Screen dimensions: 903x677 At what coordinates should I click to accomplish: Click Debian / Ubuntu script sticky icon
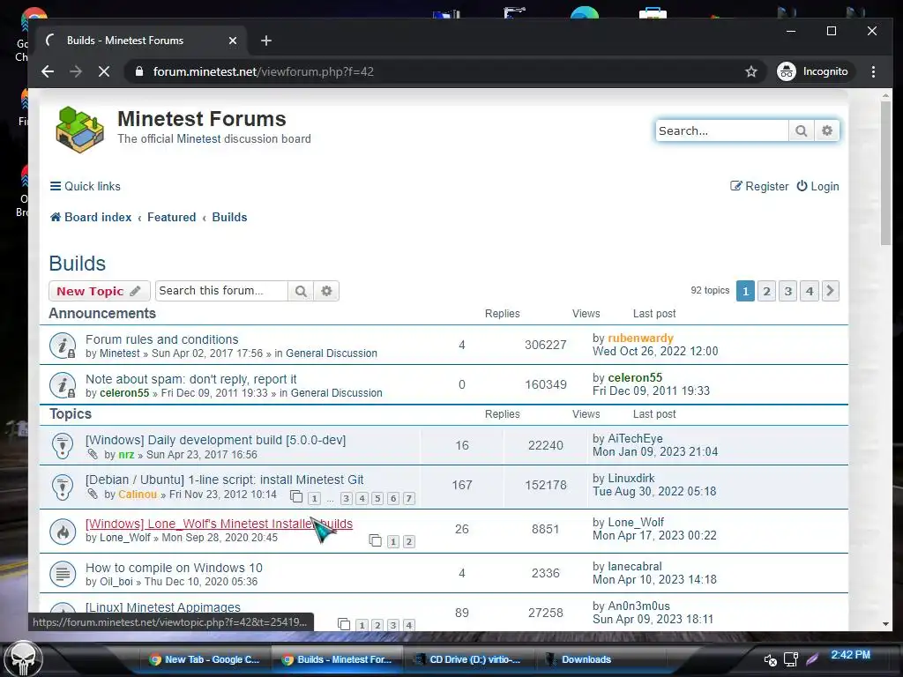[63, 486]
